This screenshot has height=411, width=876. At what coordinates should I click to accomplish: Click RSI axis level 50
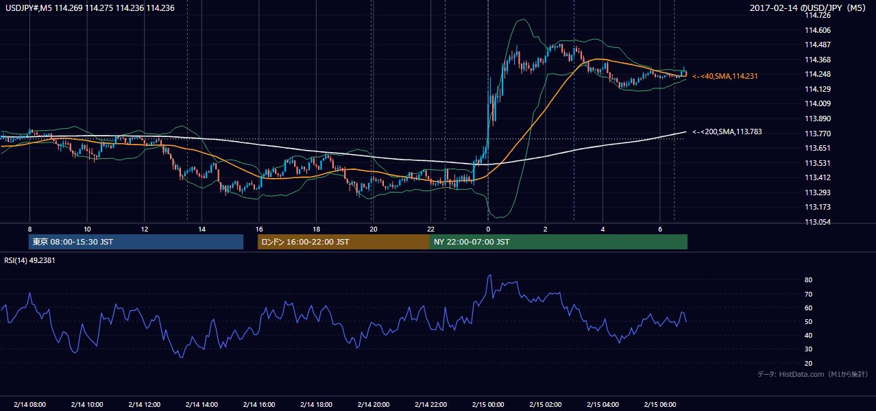pos(808,321)
